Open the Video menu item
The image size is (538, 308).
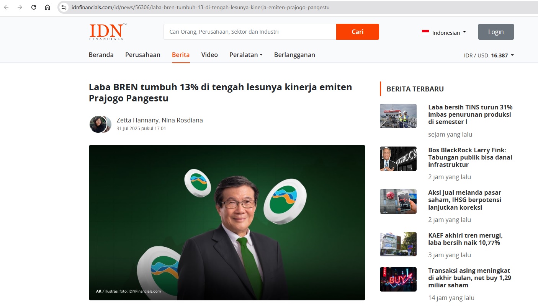[x=209, y=55]
